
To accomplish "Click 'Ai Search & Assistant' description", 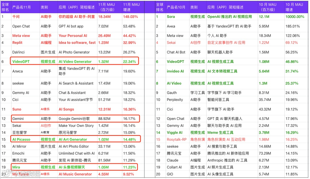I will pyautogui.click(x=76, y=83).
